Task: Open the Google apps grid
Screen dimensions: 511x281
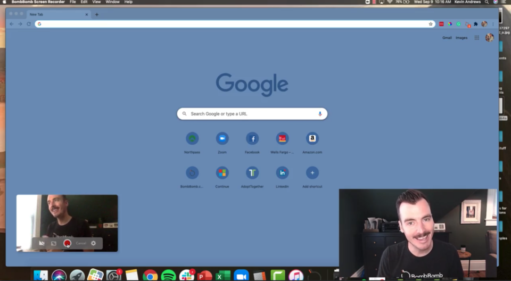Action: click(477, 38)
